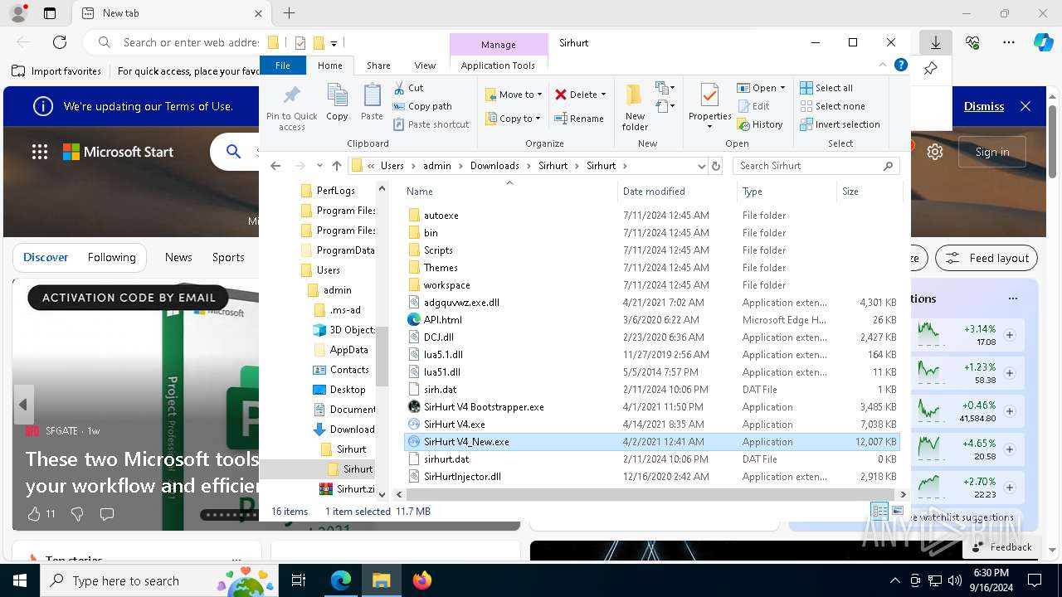Viewport: 1062px width, 597px height.
Task: Click the Search Sirhurt field
Action: tap(816, 166)
